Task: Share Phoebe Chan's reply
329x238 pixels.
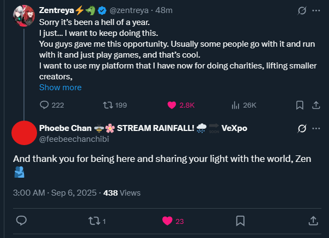Action: [313, 220]
